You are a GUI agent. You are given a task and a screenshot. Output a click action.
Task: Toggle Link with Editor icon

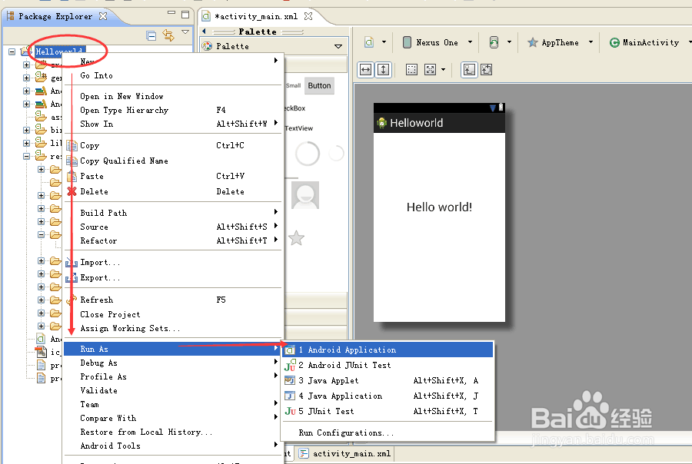click(168, 35)
